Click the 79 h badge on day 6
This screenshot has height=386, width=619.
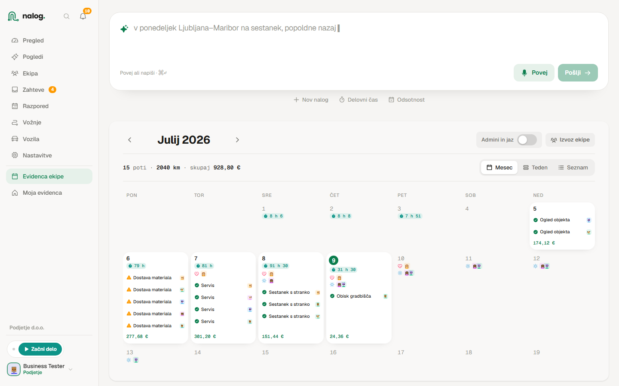tap(137, 266)
